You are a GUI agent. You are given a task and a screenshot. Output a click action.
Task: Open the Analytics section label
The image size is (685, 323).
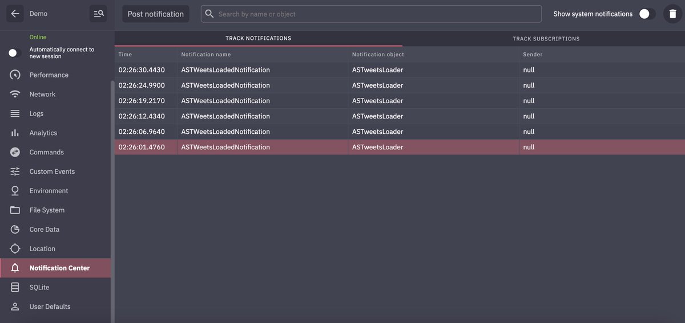(43, 133)
